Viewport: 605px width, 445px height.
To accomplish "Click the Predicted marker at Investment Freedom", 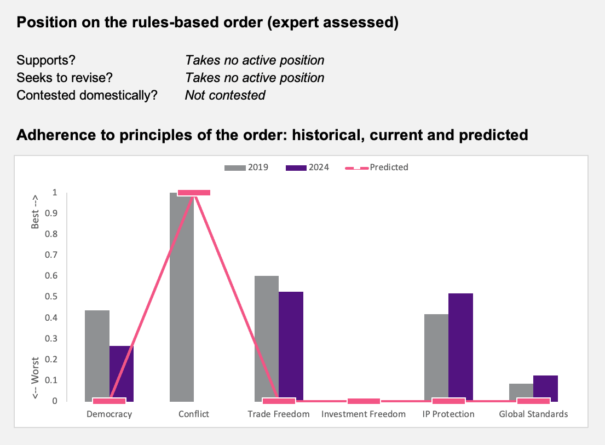I will tap(364, 401).
